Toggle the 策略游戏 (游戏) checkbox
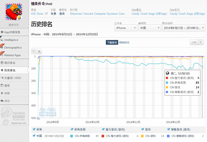 tap(169, 129)
